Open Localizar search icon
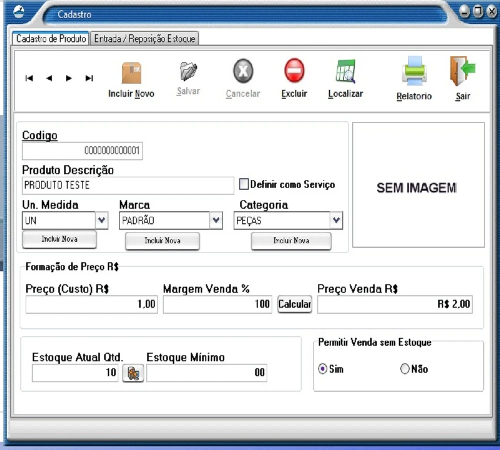The height and width of the screenshot is (450, 500). pos(345,72)
